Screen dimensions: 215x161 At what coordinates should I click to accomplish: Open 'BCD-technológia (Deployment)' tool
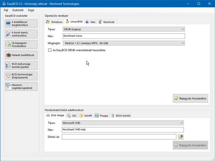pyautogui.click(x=21, y=76)
